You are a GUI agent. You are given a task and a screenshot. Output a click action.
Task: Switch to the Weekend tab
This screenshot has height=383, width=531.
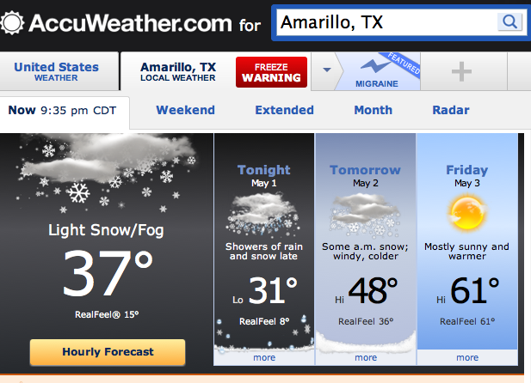pyautogui.click(x=186, y=110)
